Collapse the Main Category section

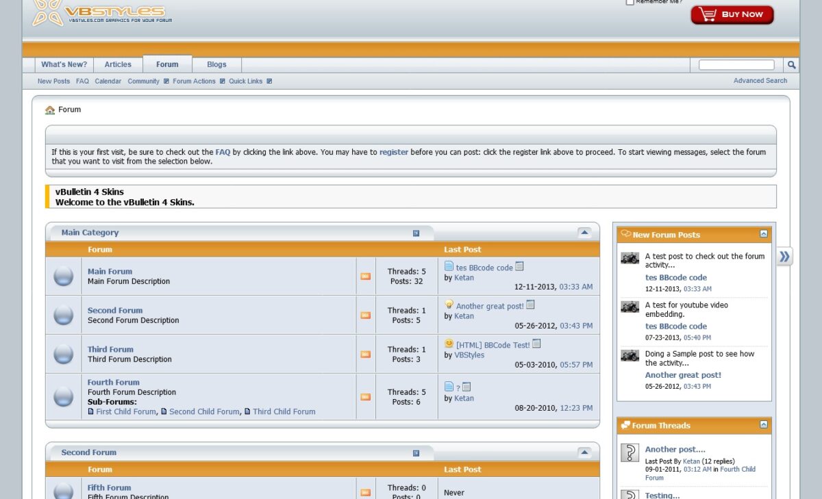584,233
